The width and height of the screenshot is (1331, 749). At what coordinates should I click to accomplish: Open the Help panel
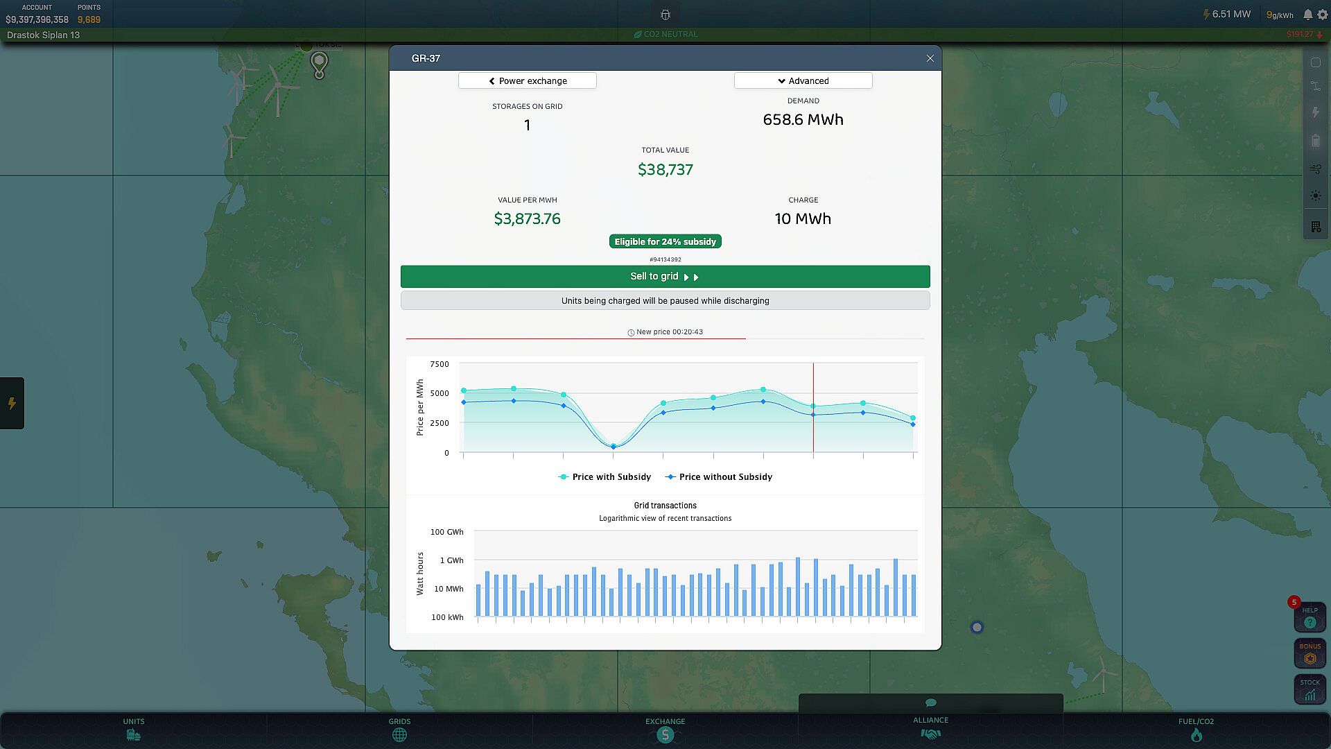(x=1309, y=617)
